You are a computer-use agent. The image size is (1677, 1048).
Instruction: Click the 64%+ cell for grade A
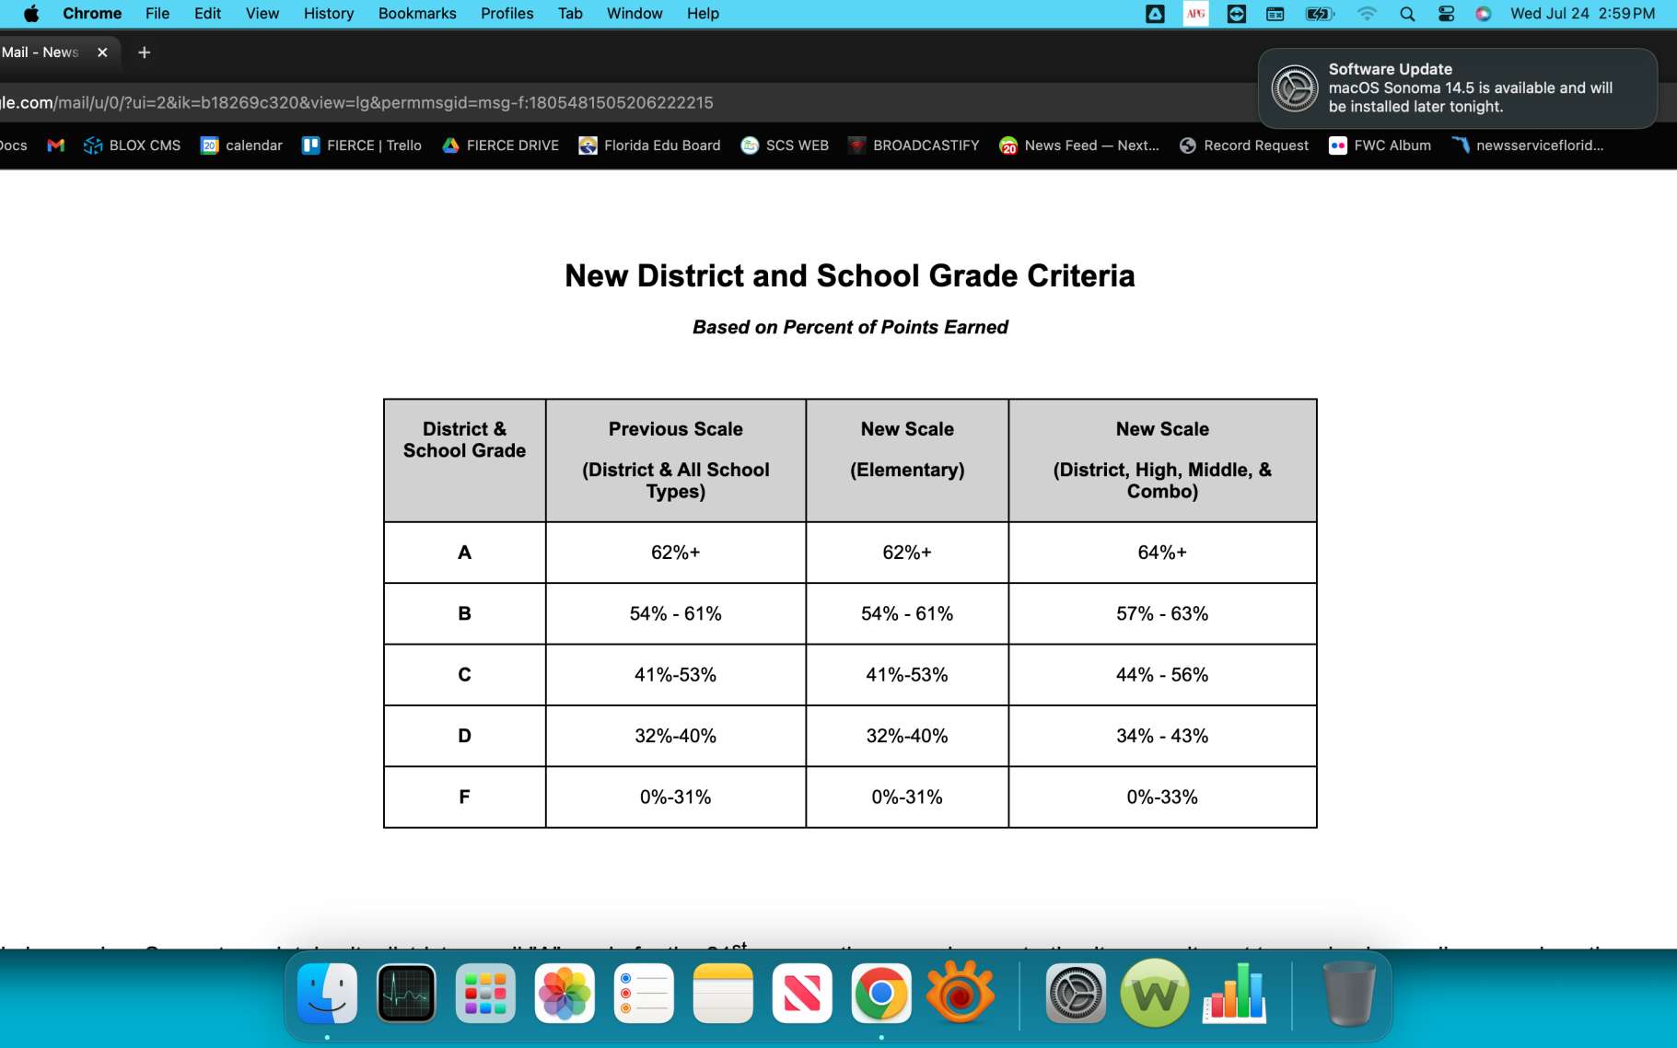tap(1162, 553)
